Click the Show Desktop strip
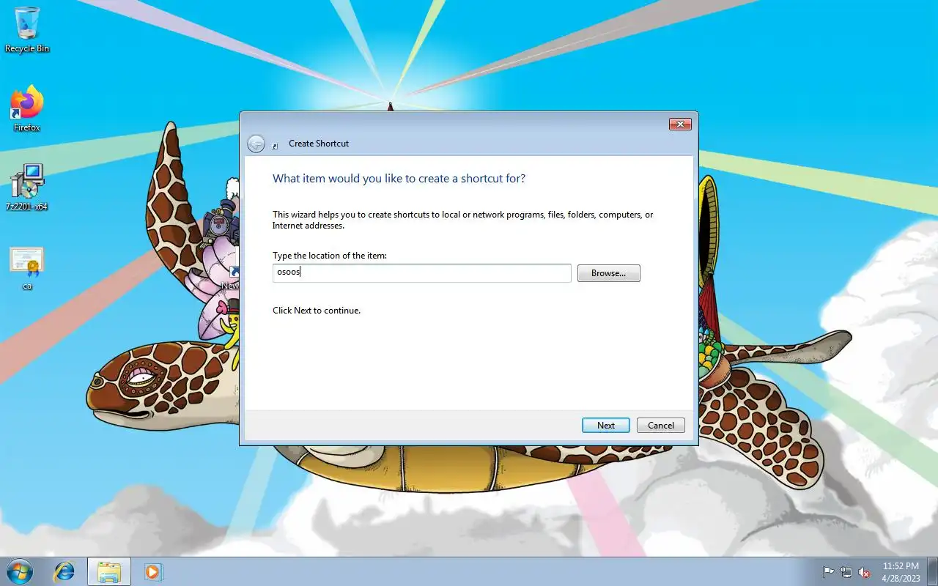938x586 pixels. [932, 572]
